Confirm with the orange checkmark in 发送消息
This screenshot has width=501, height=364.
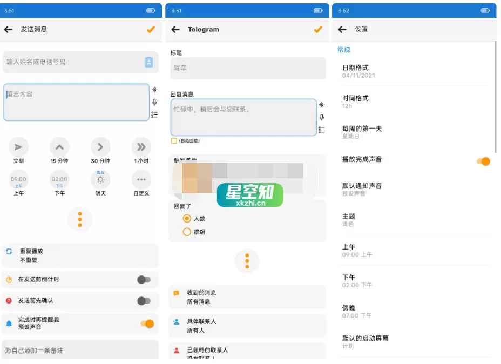[151, 30]
